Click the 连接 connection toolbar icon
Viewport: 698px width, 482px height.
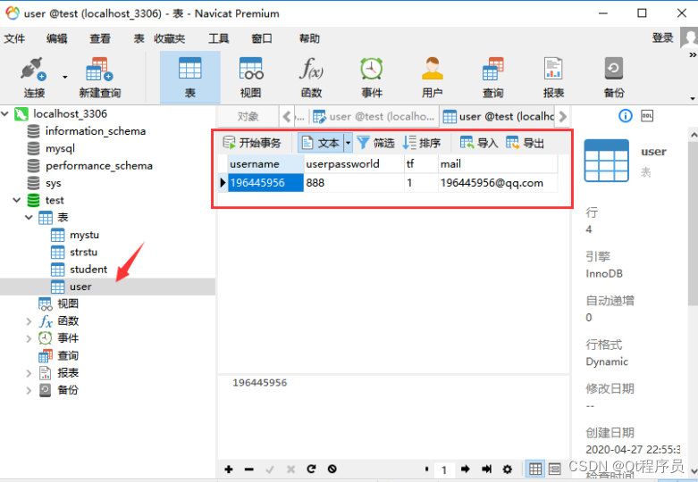point(34,77)
